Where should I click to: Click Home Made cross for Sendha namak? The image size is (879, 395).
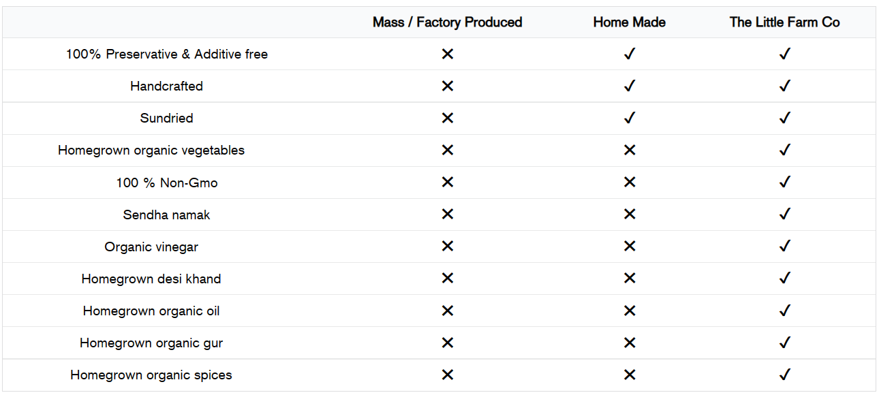click(629, 215)
